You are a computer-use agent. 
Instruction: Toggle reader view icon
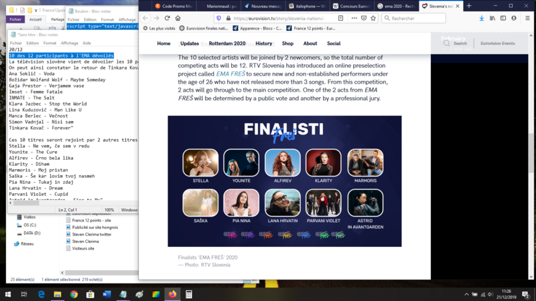(x=340, y=18)
